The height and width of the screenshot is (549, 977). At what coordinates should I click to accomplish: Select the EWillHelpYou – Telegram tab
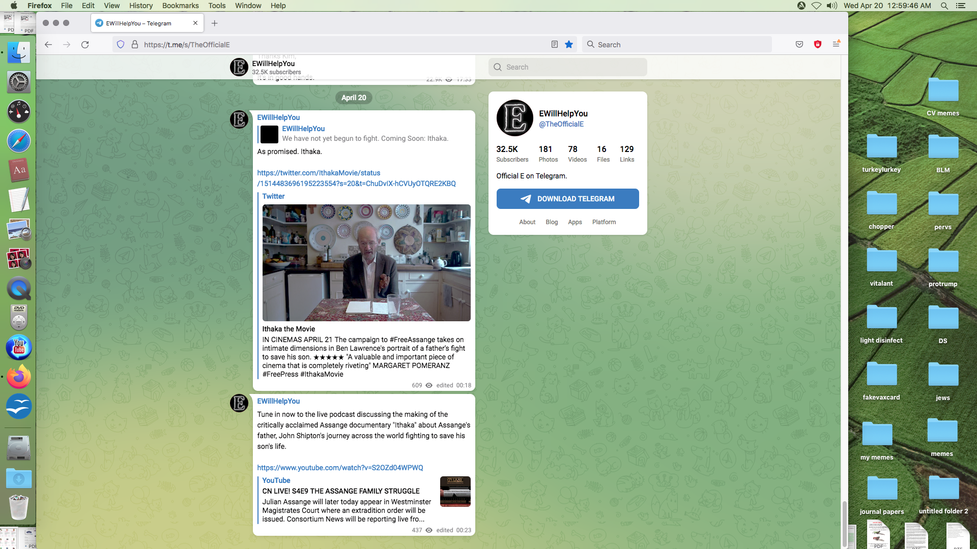point(148,23)
